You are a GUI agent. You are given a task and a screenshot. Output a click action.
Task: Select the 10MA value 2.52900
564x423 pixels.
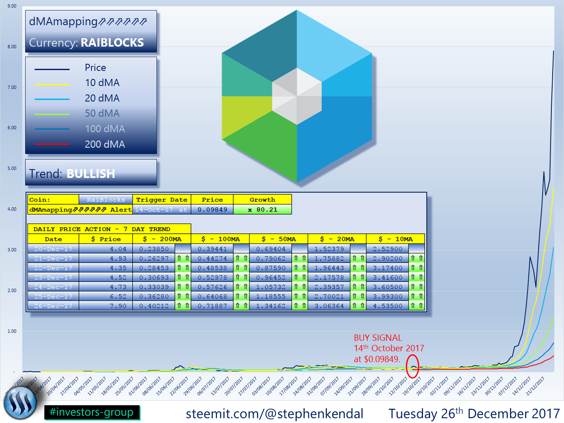[387, 249]
